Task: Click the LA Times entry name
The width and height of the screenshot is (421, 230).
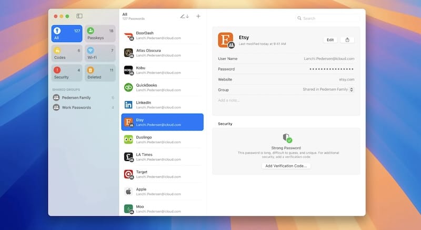Action: click(144, 155)
